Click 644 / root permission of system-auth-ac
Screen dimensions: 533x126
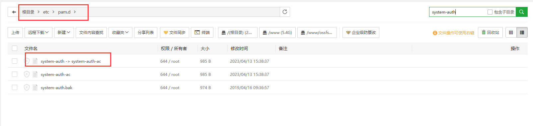[170, 75]
